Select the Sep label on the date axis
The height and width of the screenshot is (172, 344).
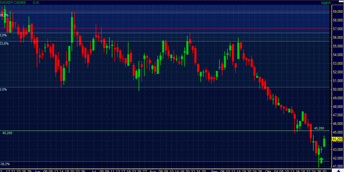(x=213, y=171)
